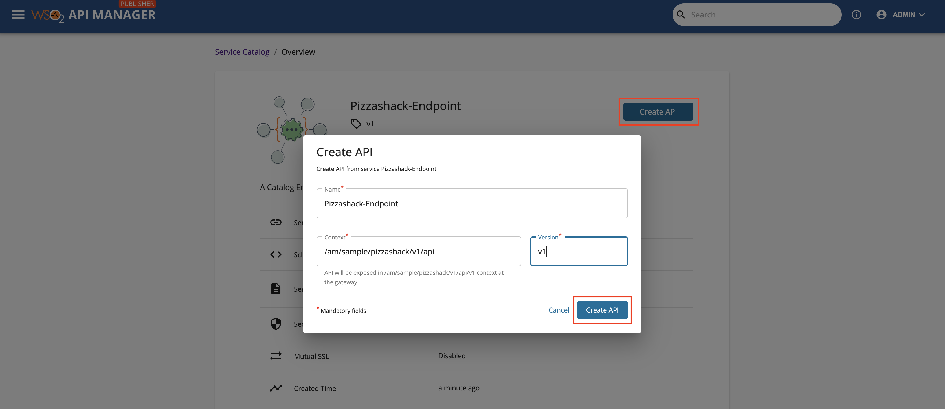Click the Service URL link icon
945x409 pixels.
pos(276,222)
